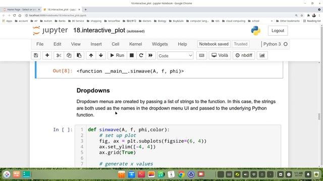The height and width of the screenshot is (181, 323).
Task: Open the launcher icon in the dock
Action: (7, 174)
